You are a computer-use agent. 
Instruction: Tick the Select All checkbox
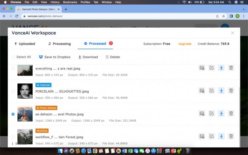(x=13, y=57)
